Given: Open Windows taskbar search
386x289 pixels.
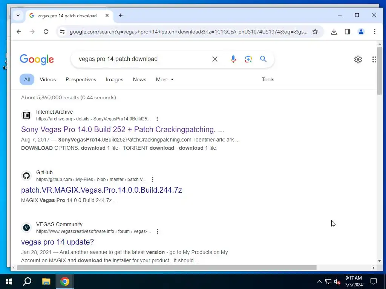Looking at the screenshot, I should click(27, 281).
